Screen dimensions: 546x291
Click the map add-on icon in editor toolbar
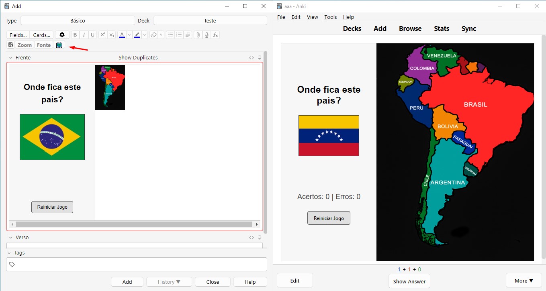click(59, 45)
